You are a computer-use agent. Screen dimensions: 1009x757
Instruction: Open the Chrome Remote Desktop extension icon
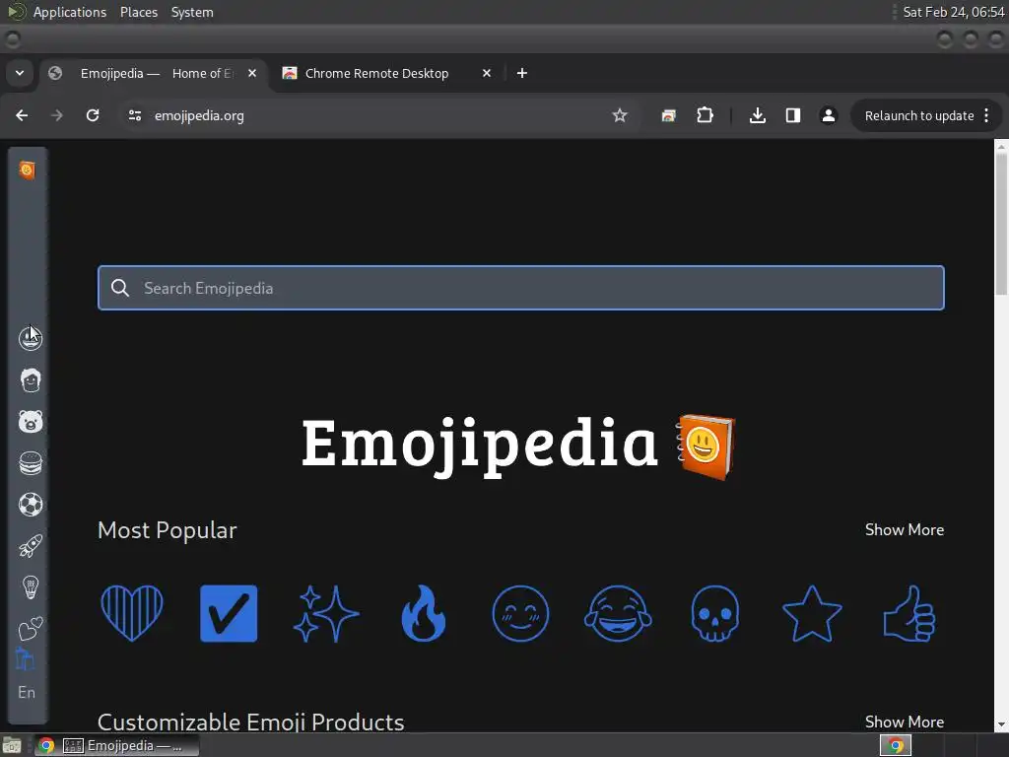669,115
